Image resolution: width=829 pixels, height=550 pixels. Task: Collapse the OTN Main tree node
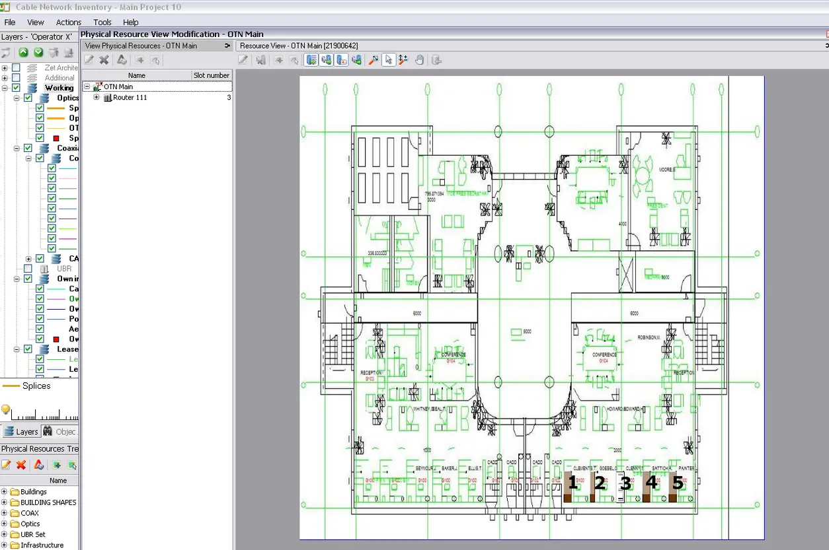pyautogui.click(x=86, y=86)
